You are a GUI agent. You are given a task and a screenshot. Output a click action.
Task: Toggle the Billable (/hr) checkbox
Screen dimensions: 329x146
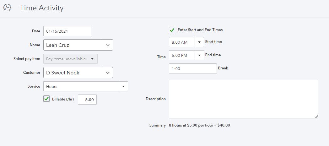coord(46,99)
